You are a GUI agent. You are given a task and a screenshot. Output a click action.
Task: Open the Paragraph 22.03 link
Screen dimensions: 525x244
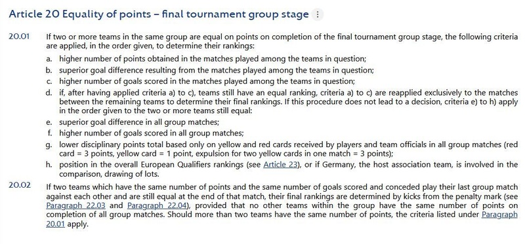coord(75,205)
